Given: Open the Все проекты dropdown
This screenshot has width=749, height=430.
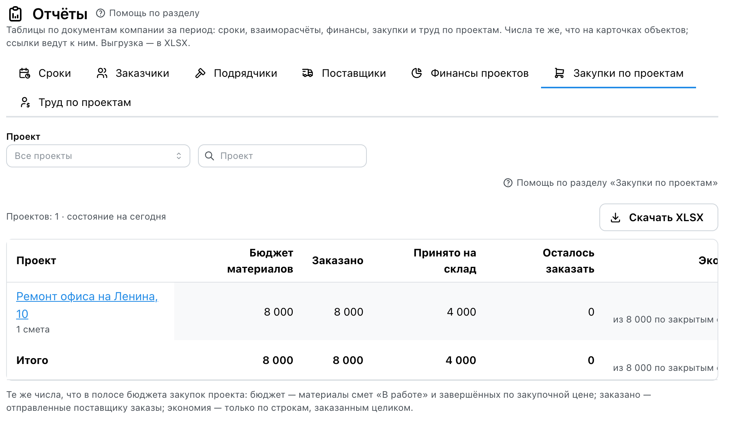Looking at the screenshot, I should [98, 156].
